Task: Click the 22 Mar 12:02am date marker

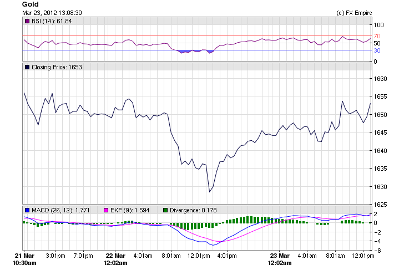Action: click(117, 259)
